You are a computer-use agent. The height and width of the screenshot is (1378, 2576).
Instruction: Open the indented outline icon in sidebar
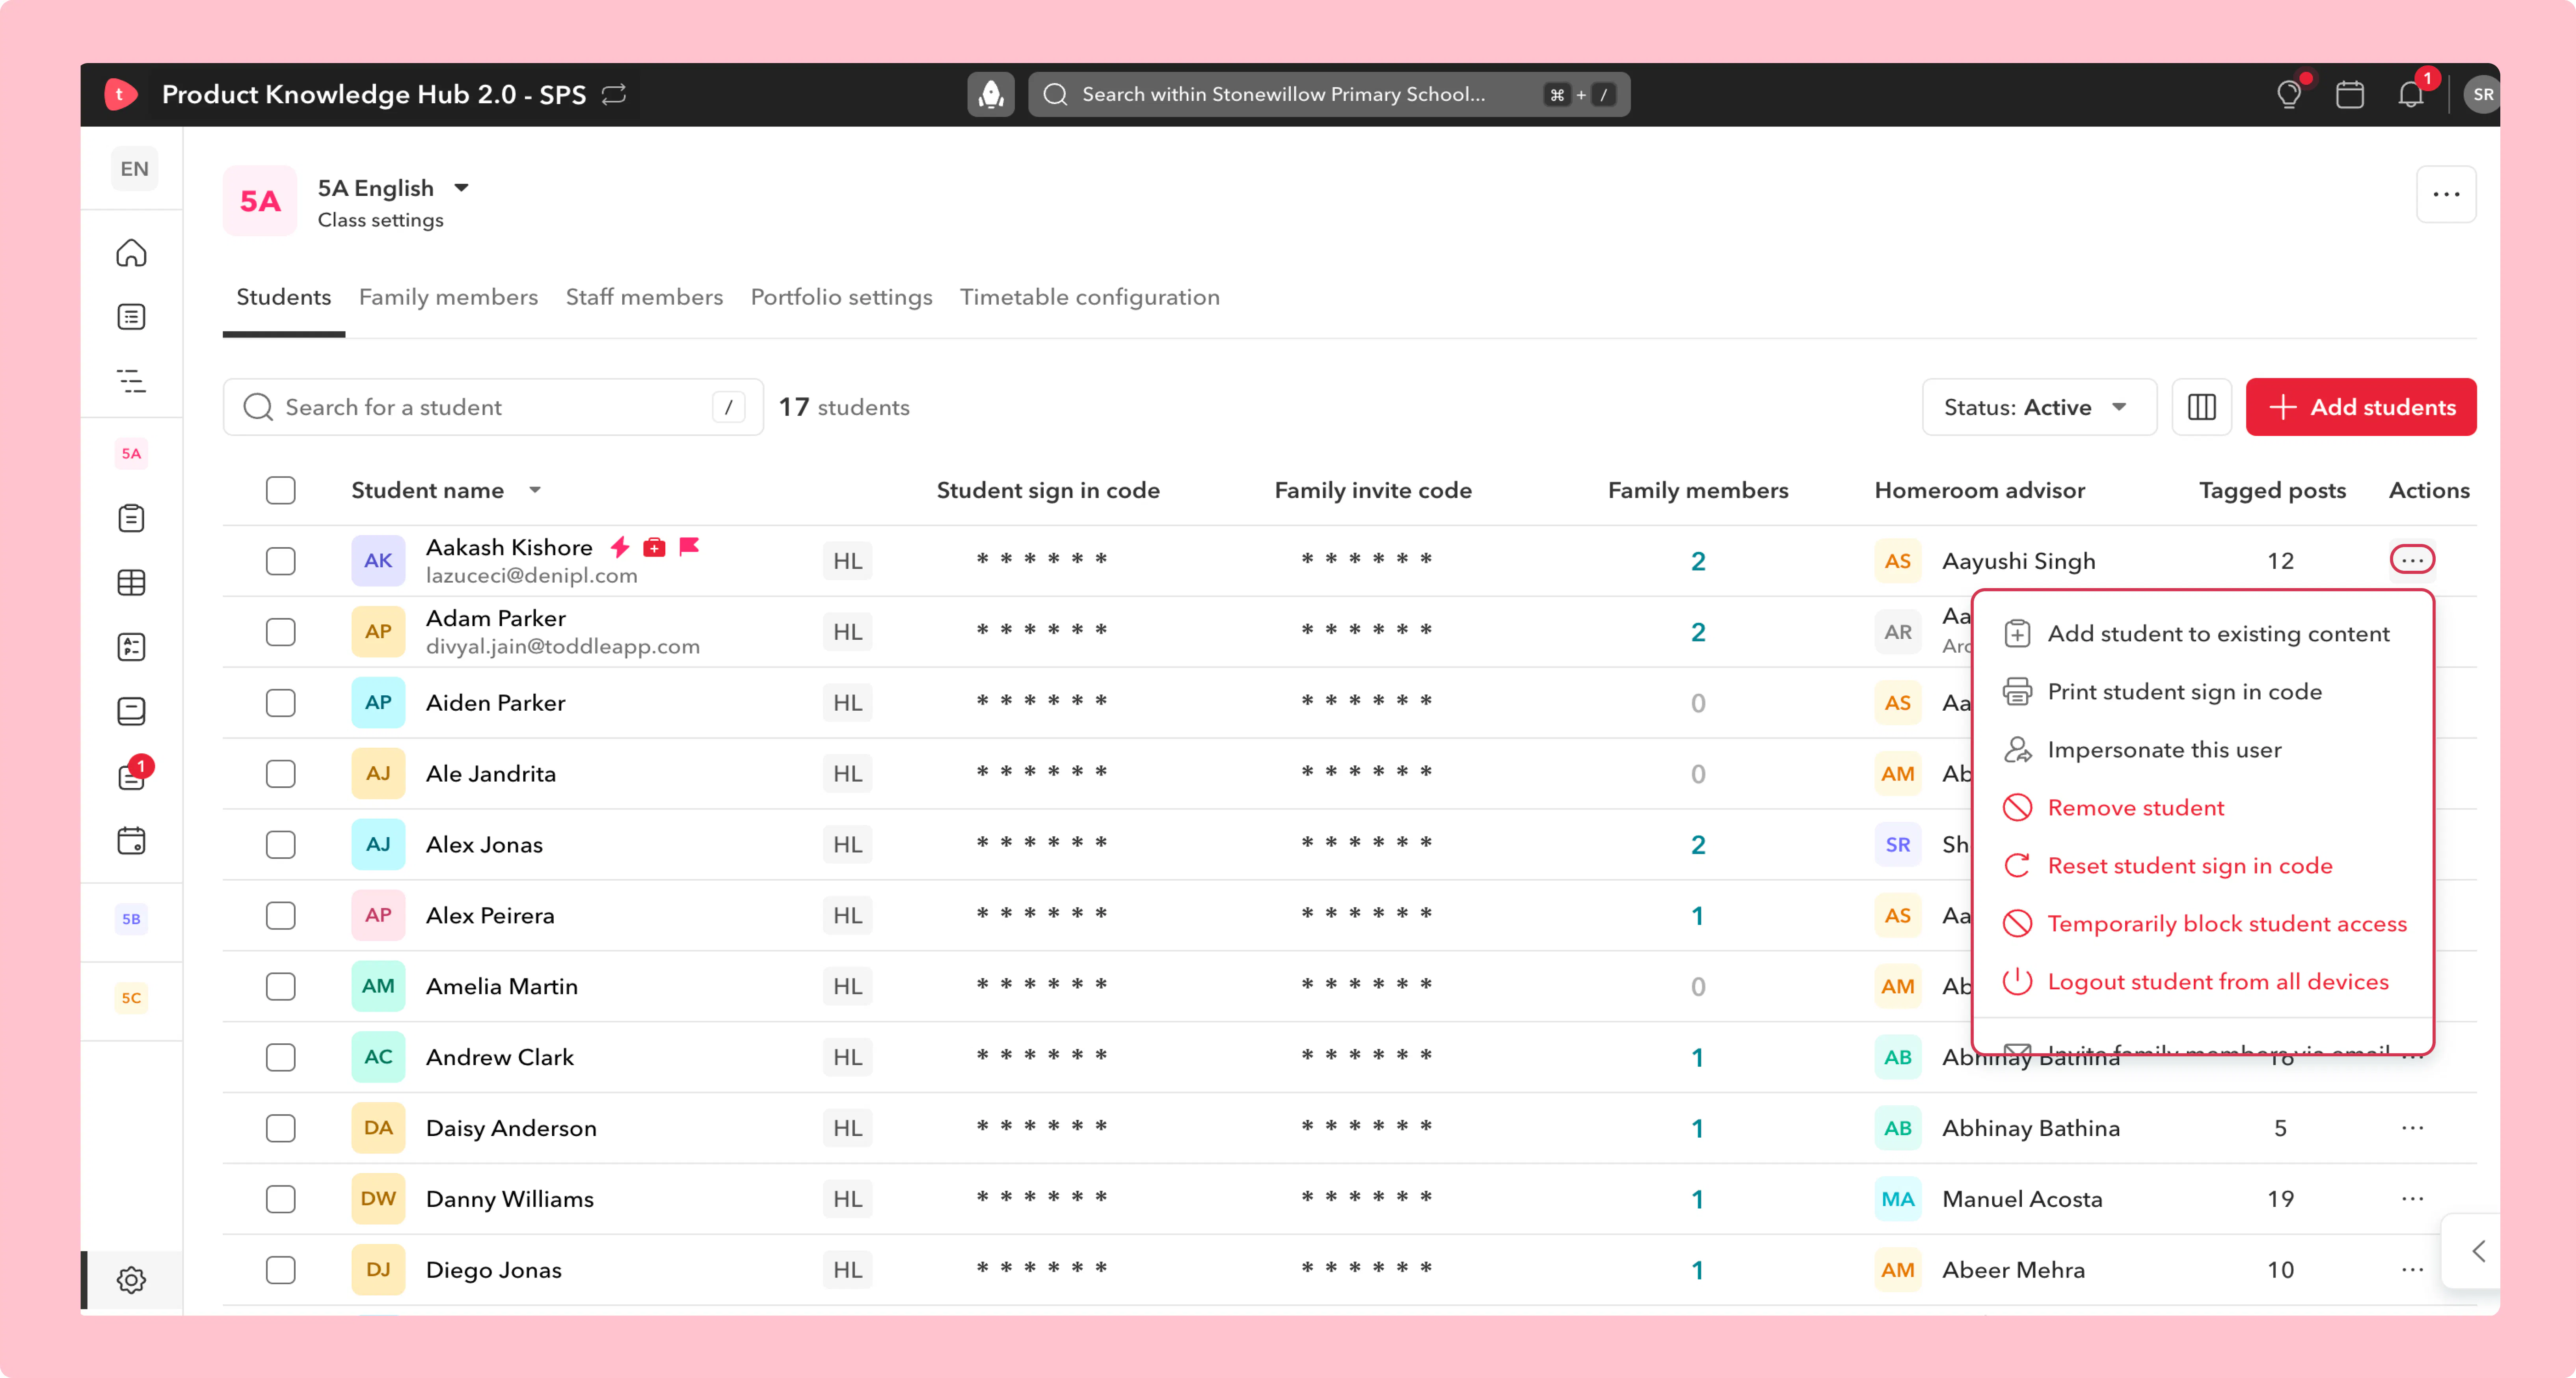131,381
